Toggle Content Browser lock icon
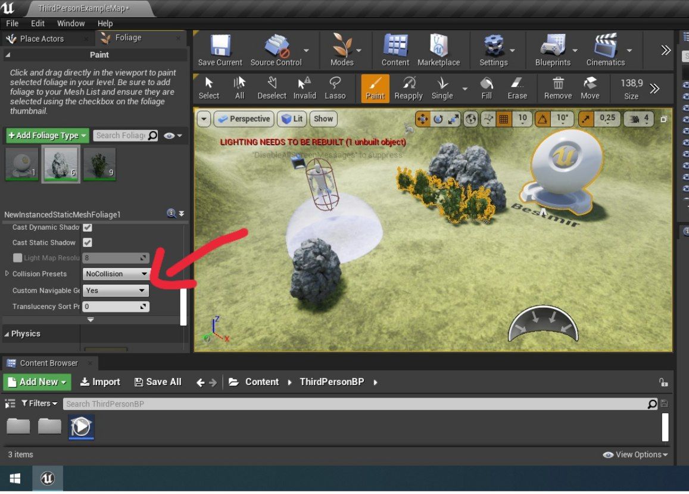This screenshot has width=689, height=494. [663, 383]
